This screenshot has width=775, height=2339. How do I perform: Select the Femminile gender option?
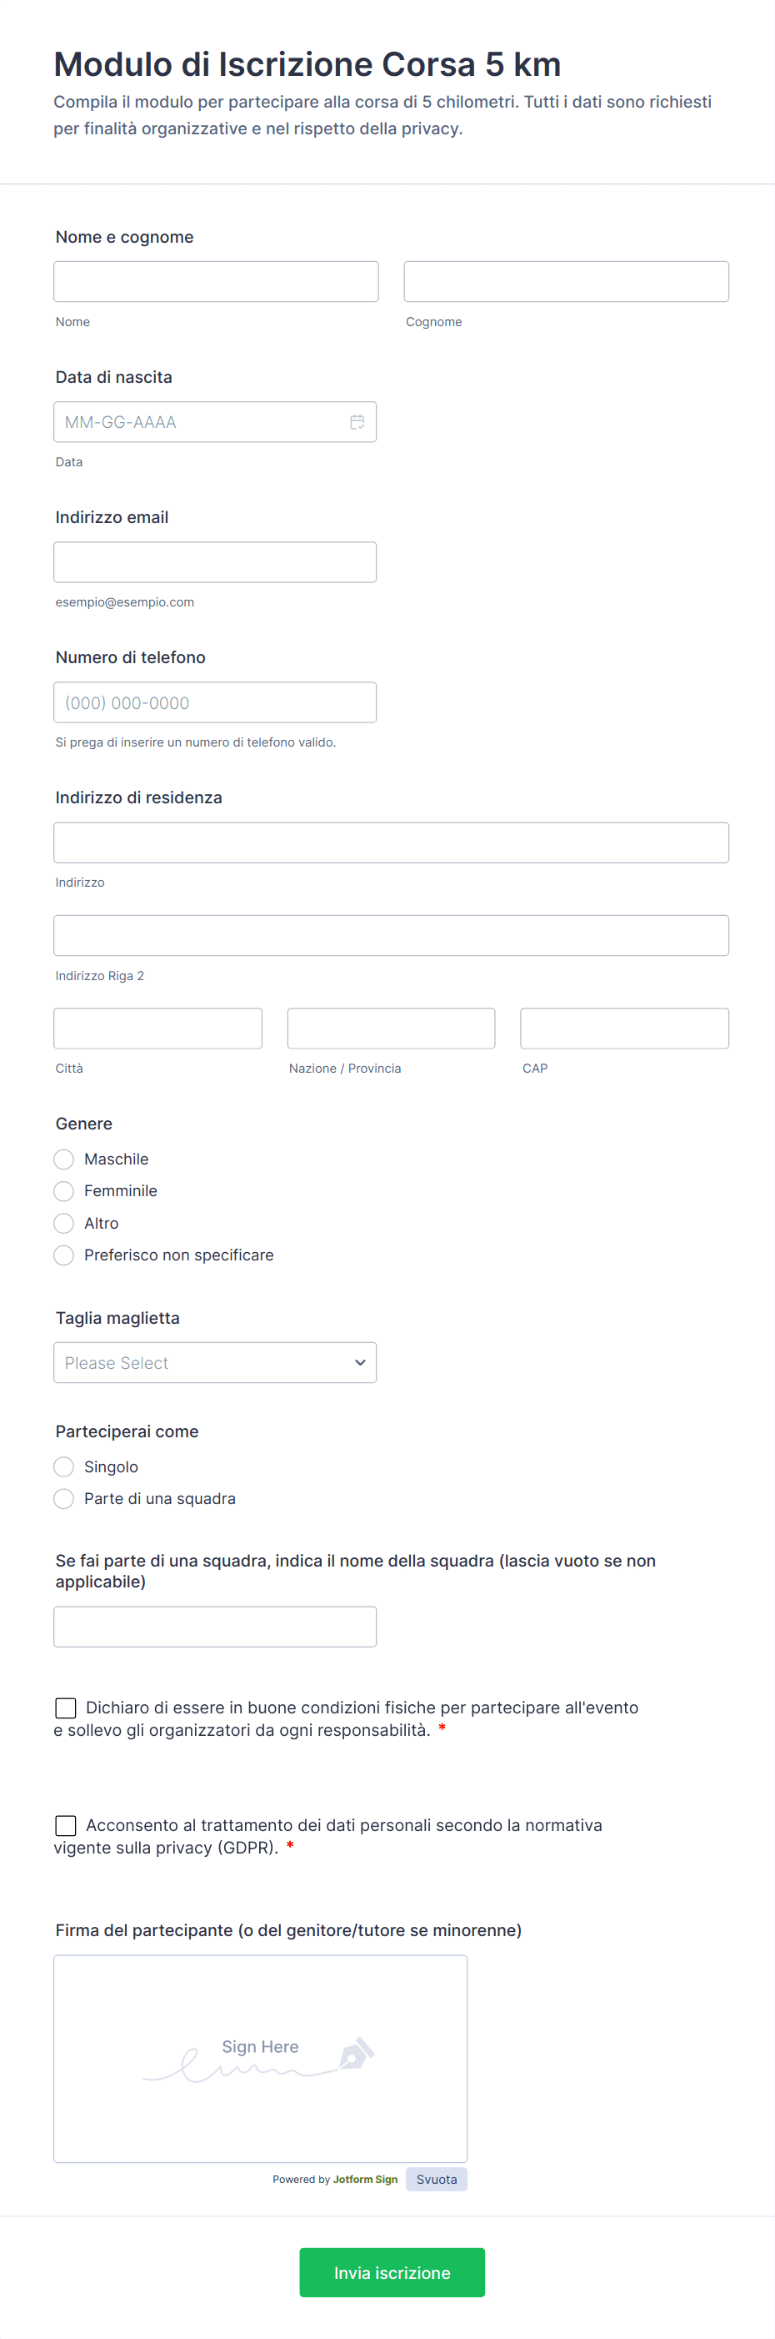tap(63, 1191)
